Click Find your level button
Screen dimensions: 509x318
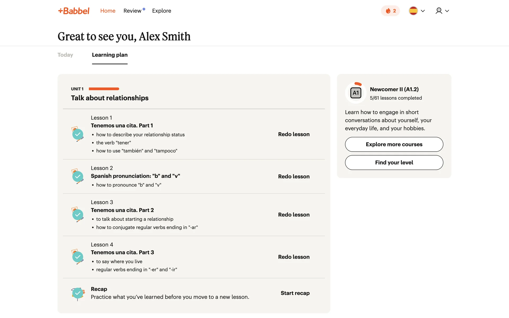(x=394, y=162)
